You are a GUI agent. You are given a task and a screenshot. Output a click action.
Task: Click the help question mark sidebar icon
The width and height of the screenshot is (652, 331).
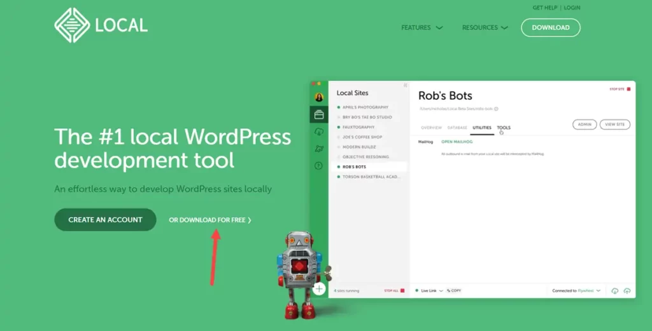(x=319, y=166)
